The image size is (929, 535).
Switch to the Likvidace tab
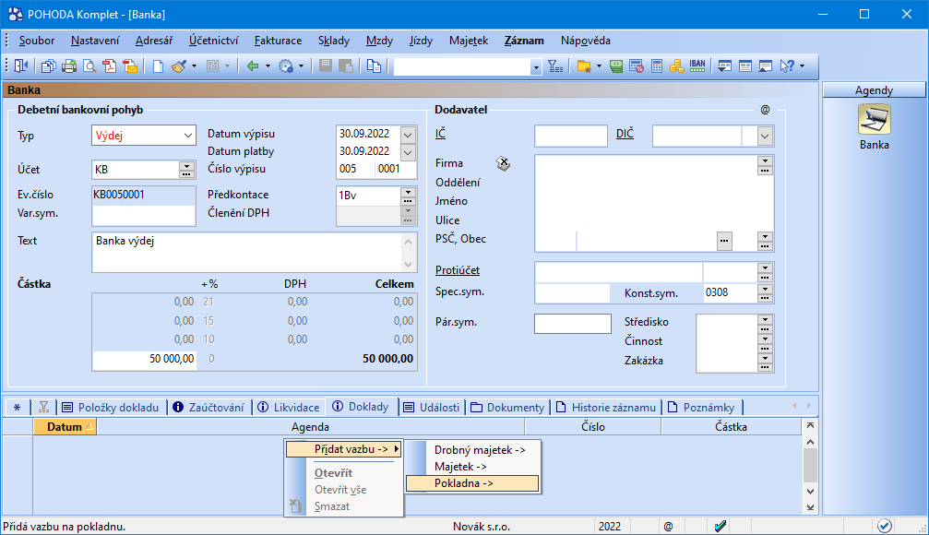coord(289,408)
